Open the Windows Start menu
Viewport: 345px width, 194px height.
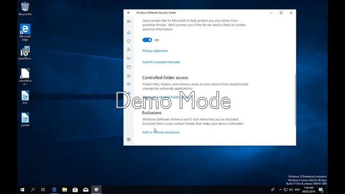tap(23, 190)
